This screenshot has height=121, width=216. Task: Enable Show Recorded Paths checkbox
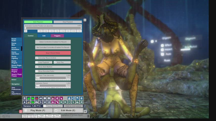click(36, 71)
